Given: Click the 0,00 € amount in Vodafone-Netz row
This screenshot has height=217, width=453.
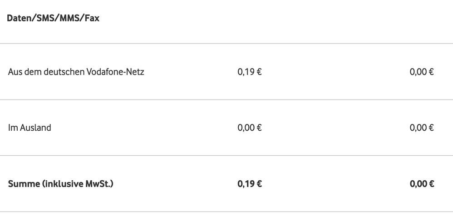Looking at the screenshot, I should click(422, 72).
